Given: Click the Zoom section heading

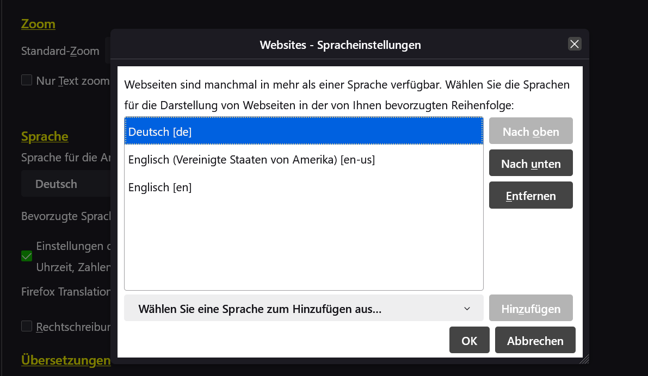Looking at the screenshot, I should [38, 24].
